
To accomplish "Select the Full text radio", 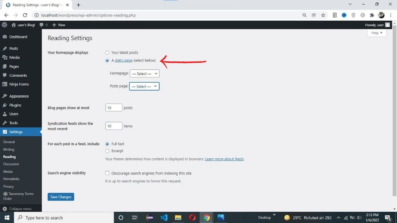I will (x=107, y=144).
